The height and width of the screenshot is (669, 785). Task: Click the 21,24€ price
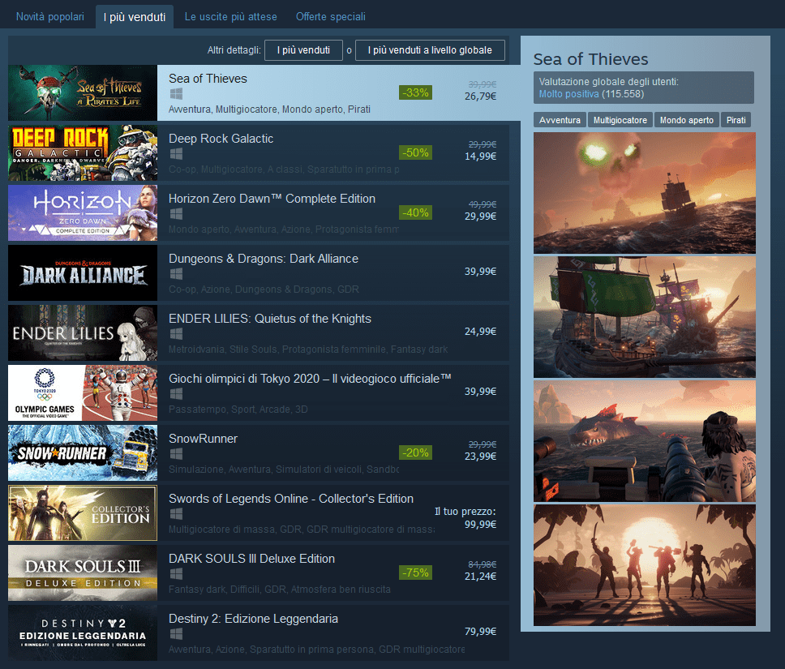click(x=480, y=577)
